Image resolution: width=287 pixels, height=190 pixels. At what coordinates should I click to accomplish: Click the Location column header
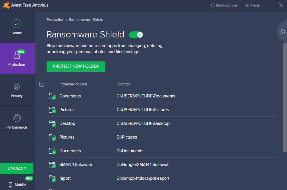(124, 84)
